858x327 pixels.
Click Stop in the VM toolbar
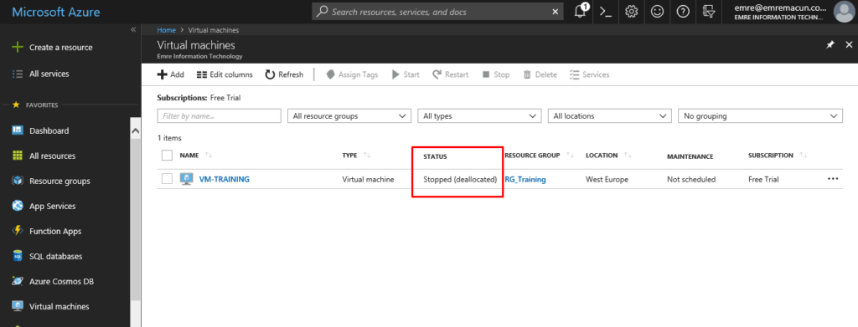coord(496,74)
